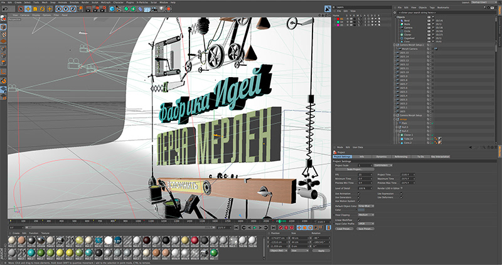Toggle the Use Motion System checkbox
Screen dimensions: 502x265
(x=358, y=201)
